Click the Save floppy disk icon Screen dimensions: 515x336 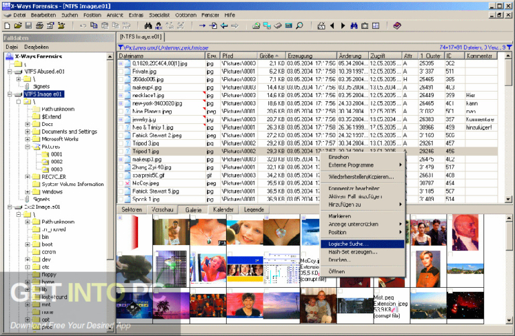pyautogui.click(x=29, y=25)
